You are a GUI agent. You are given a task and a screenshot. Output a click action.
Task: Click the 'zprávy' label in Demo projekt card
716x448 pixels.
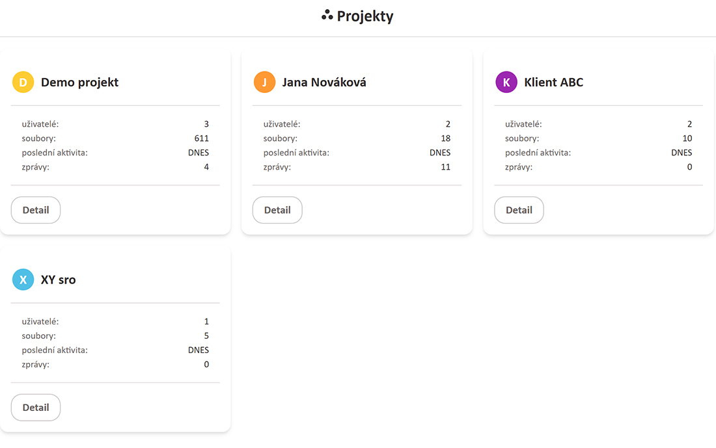coord(36,167)
